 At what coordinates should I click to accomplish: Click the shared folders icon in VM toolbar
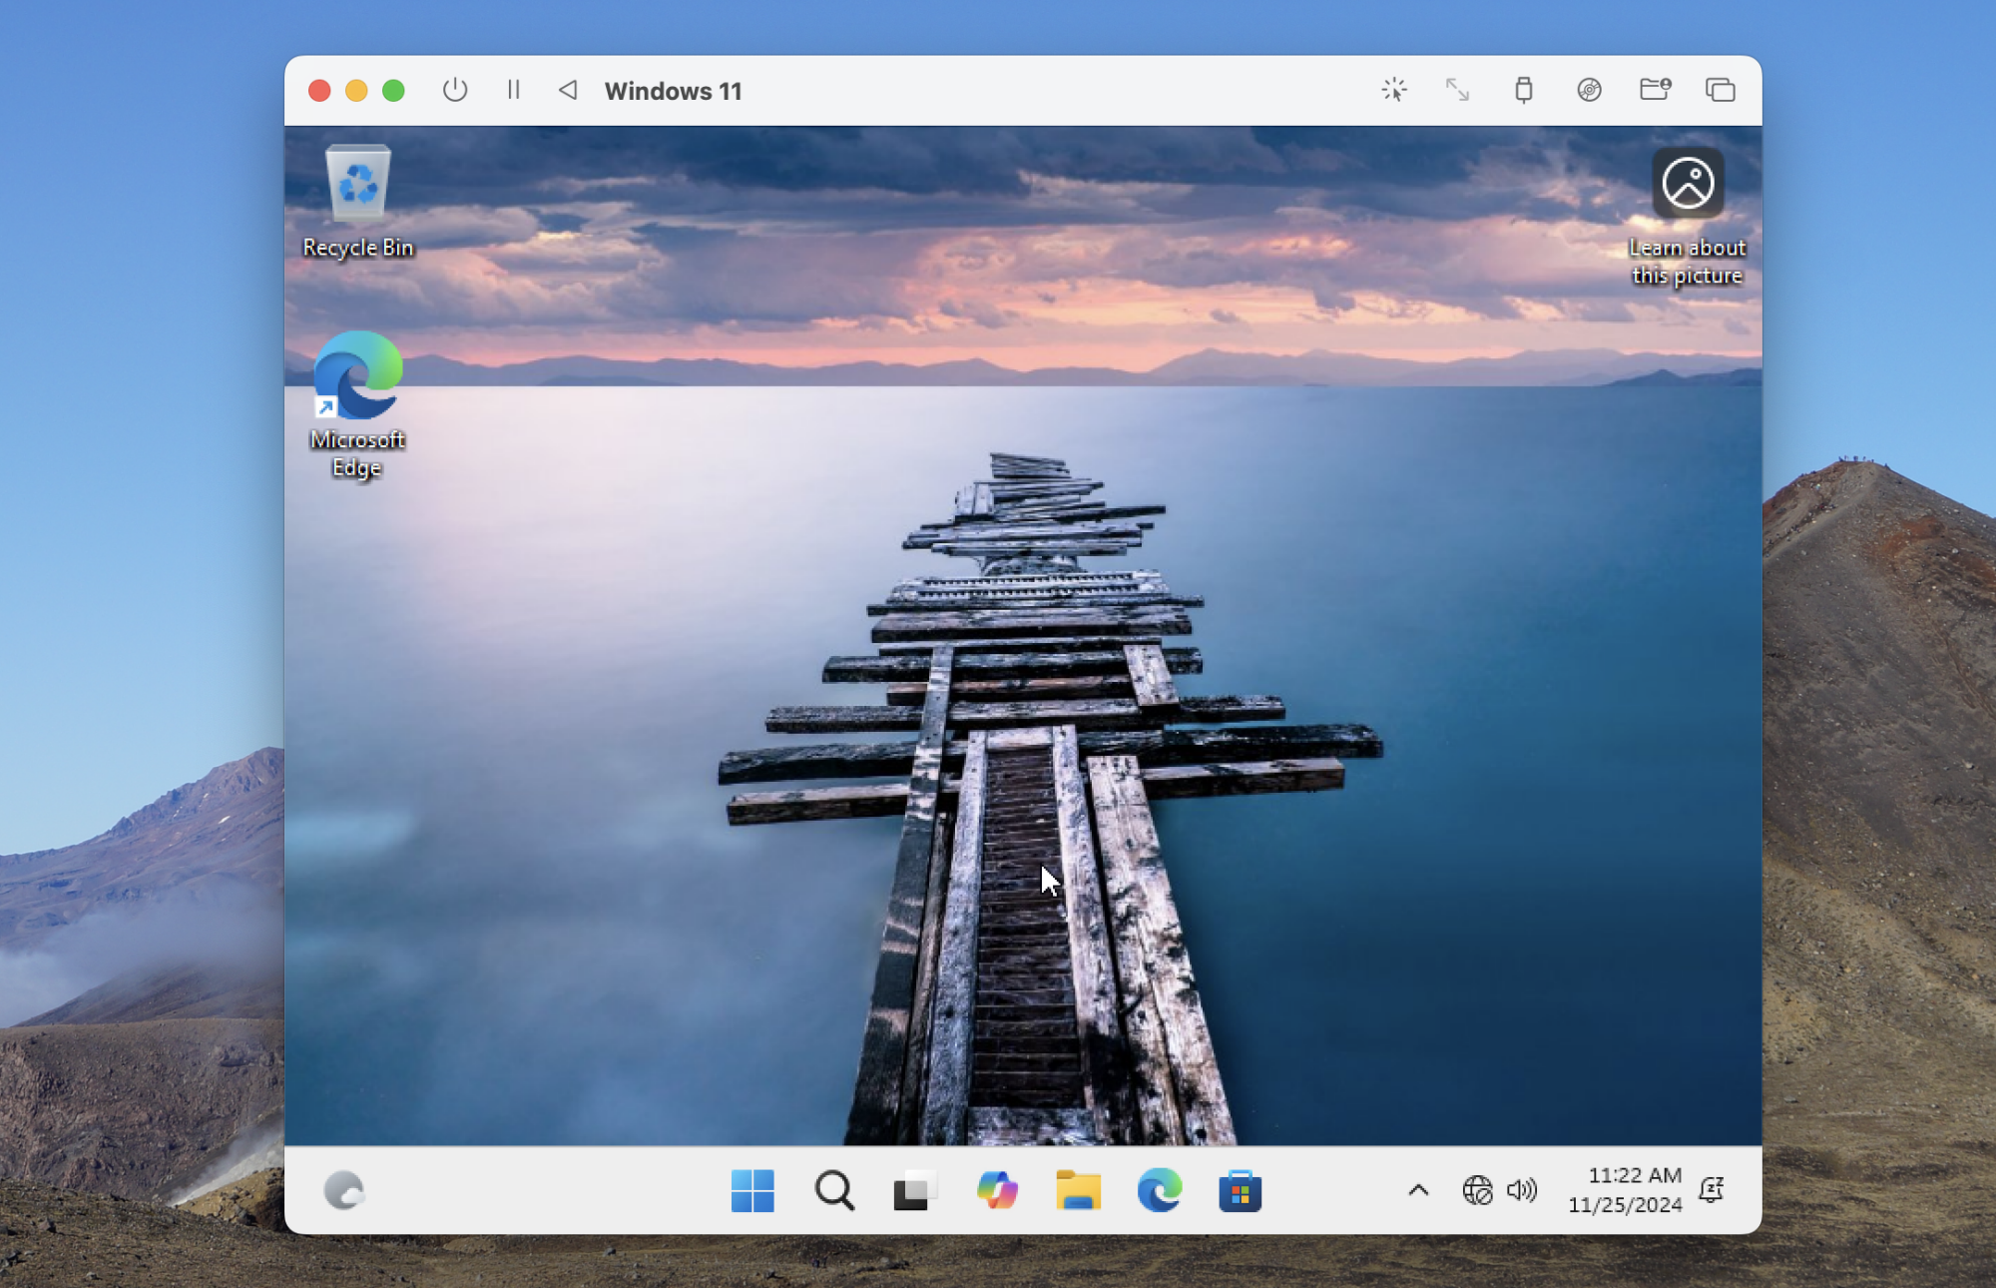pyautogui.click(x=1654, y=90)
